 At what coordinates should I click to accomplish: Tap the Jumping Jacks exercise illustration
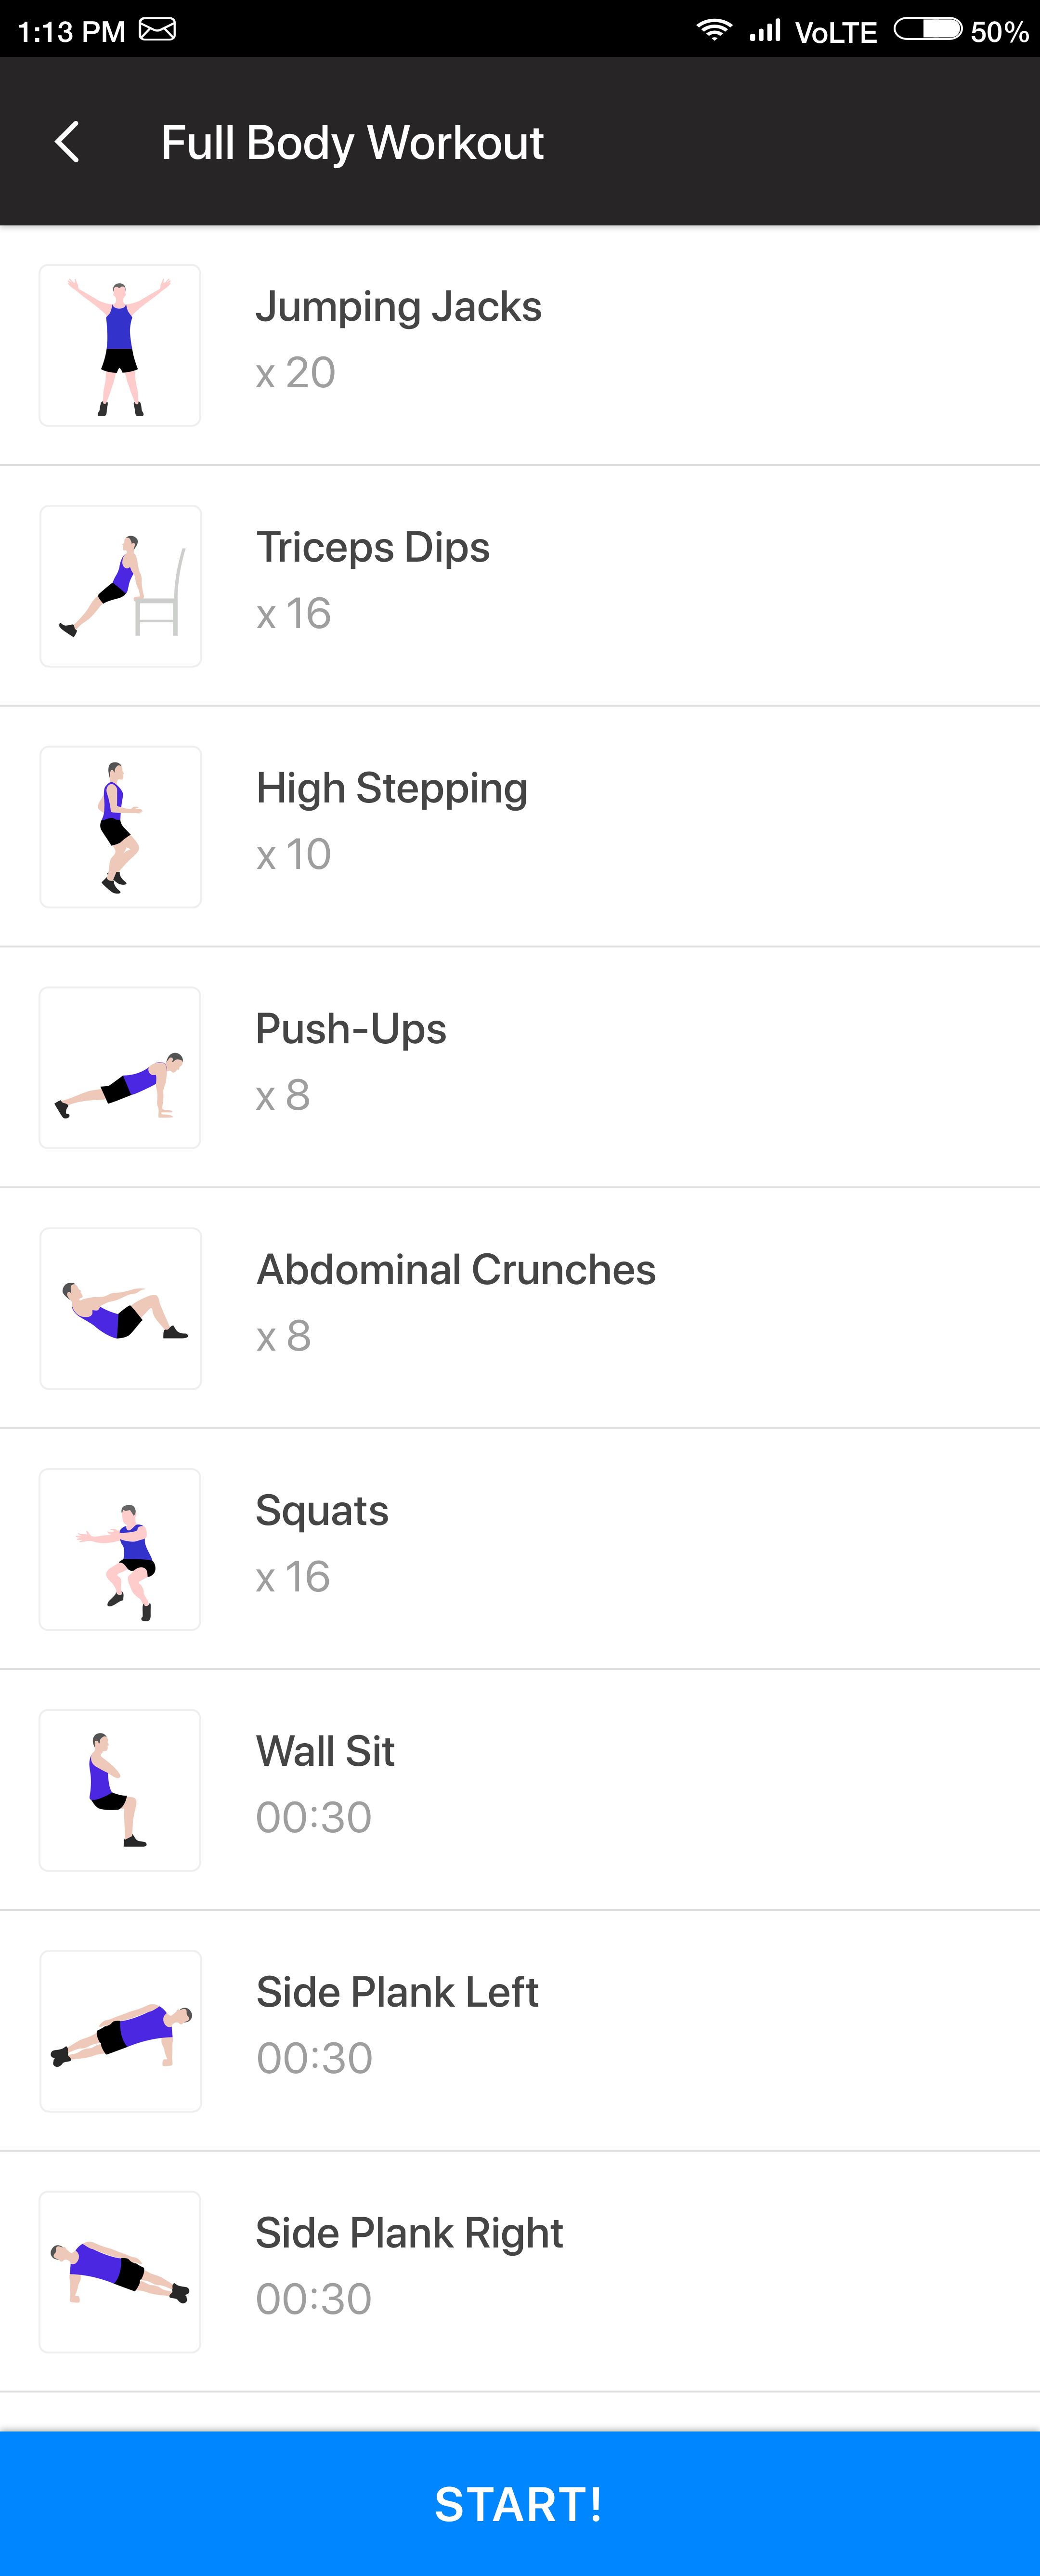tap(120, 346)
